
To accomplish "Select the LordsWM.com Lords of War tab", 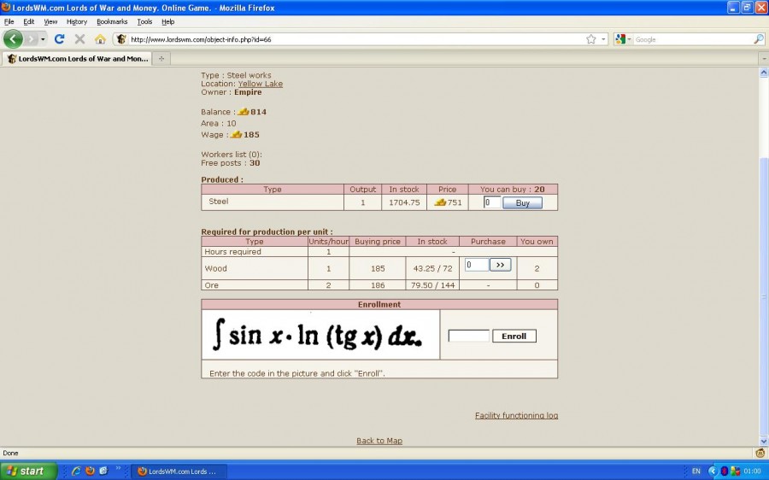I will coord(78,58).
